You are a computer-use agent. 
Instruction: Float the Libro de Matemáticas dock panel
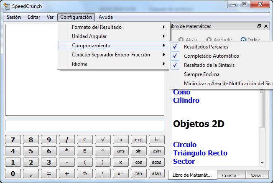259,26
